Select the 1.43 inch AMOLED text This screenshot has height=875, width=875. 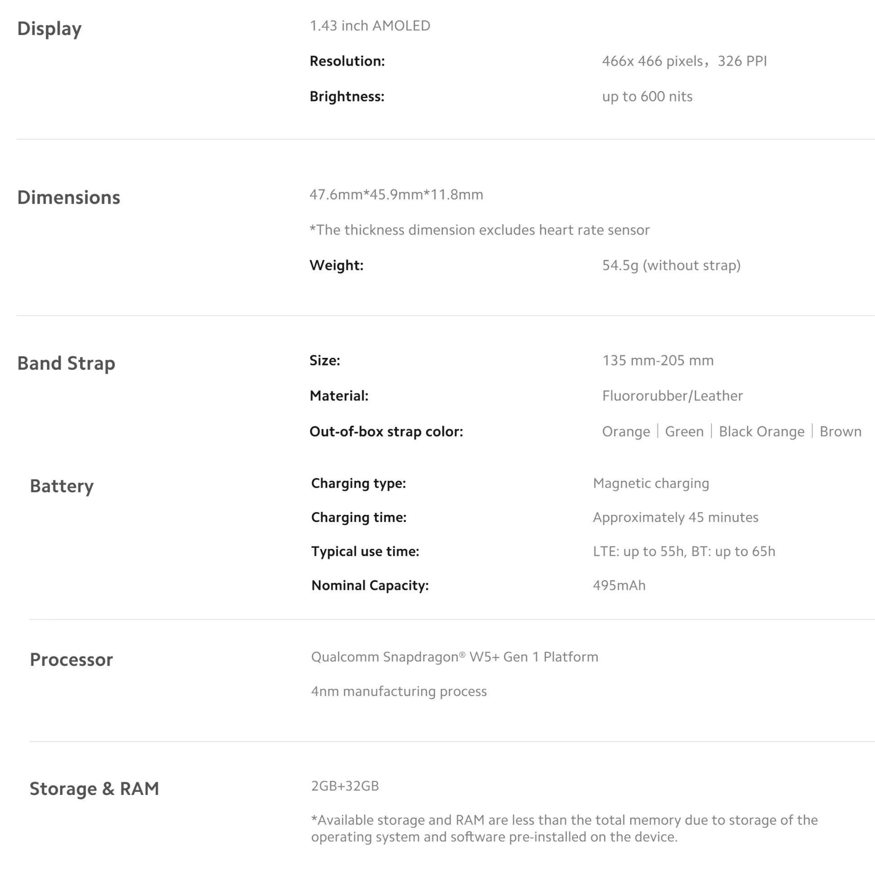coord(370,26)
